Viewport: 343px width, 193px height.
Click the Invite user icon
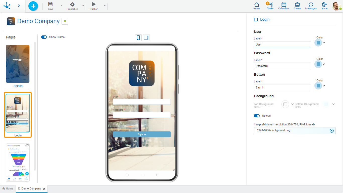(x=324, y=6)
